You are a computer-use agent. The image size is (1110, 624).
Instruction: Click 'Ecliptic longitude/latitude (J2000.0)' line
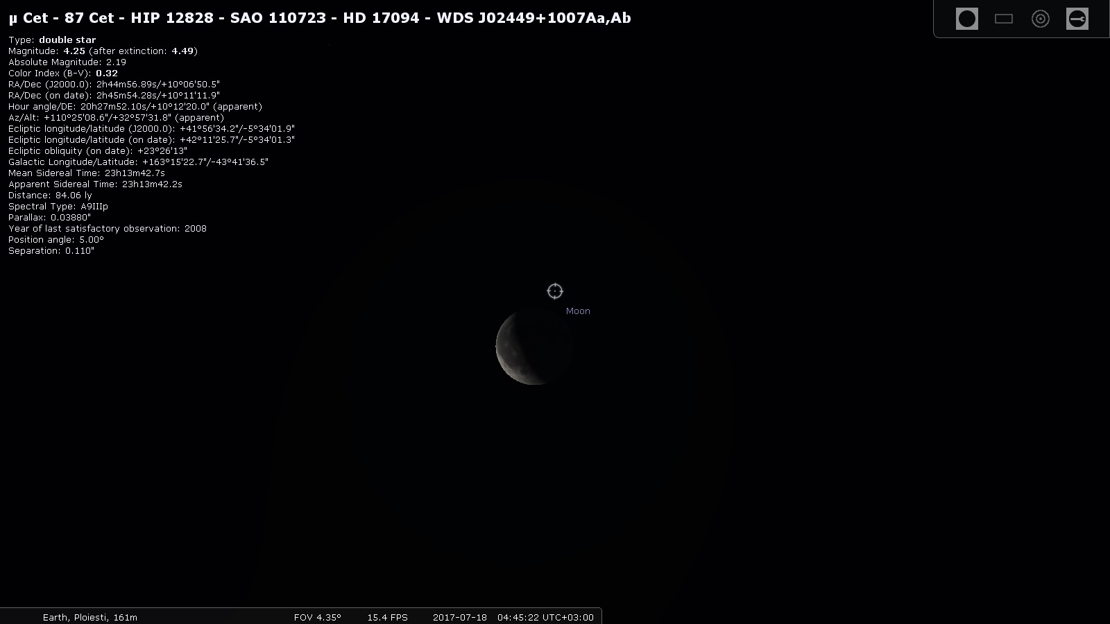(x=152, y=129)
